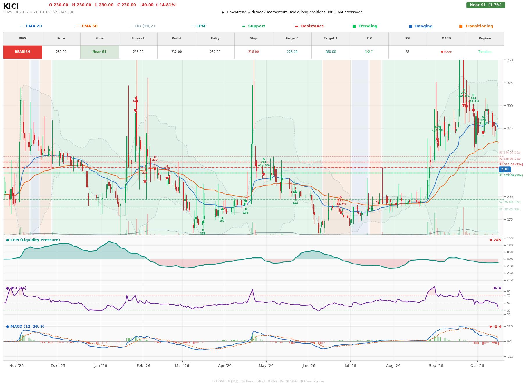Screen dimensions: 526x386
Task: Click the R:R value 1:2.7
Action: (369, 52)
